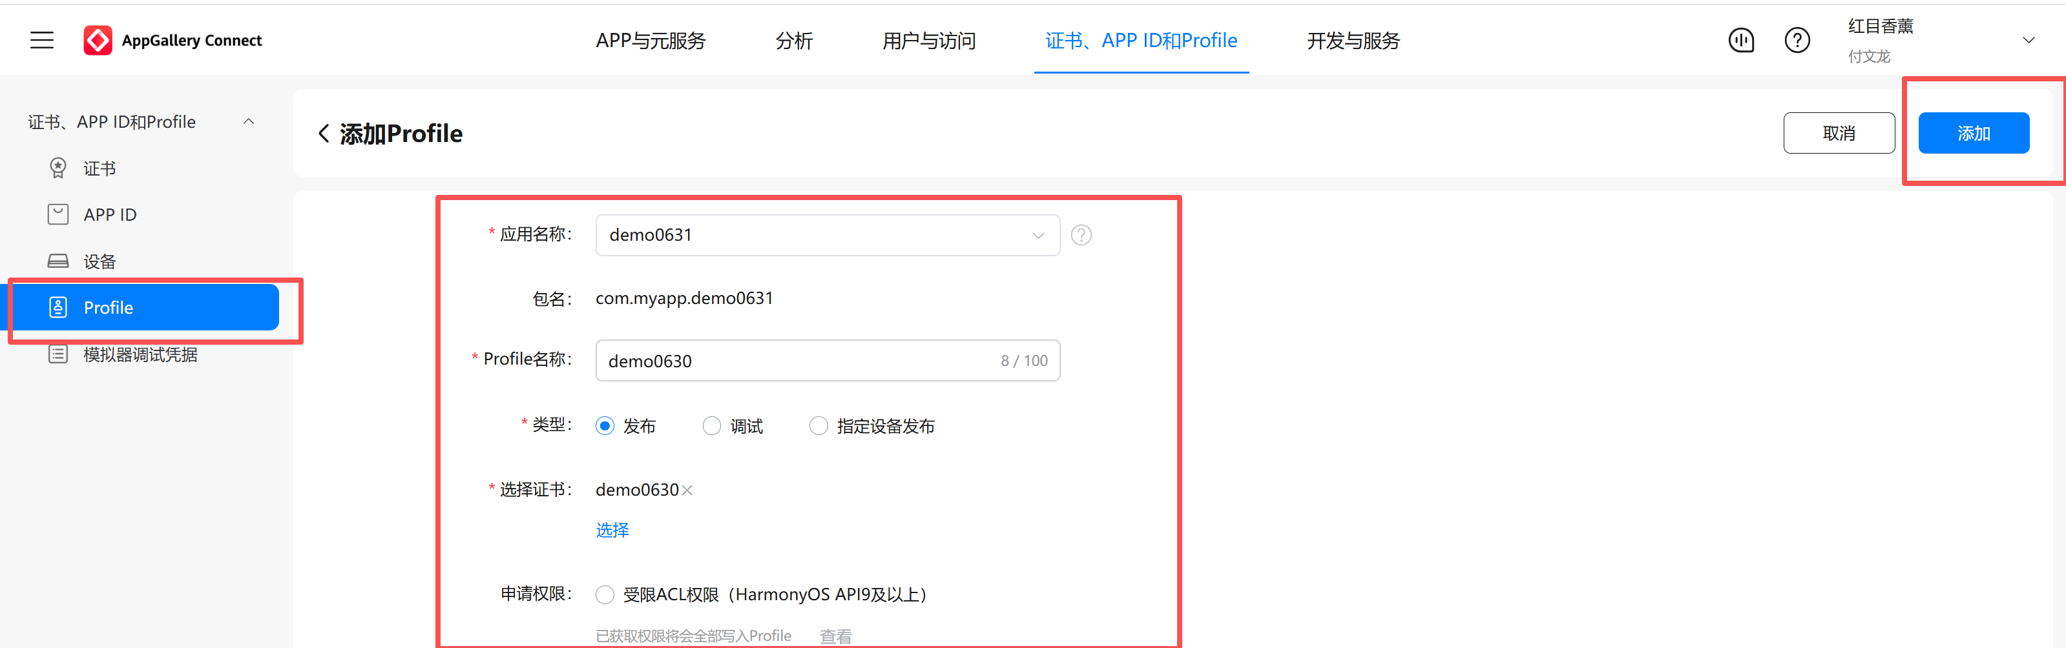Click the 模拟器调试凭据 list icon
The image size is (2066, 648).
tap(57, 354)
